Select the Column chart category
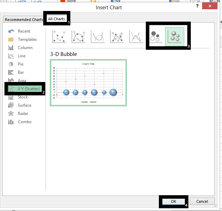Image resolution: width=222 pixels, height=211 pixels. click(20, 48)
